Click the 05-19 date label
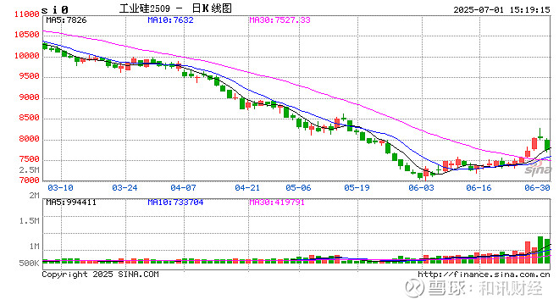The width and height of the screenshot is (559, 305). (x=357, y=188)
